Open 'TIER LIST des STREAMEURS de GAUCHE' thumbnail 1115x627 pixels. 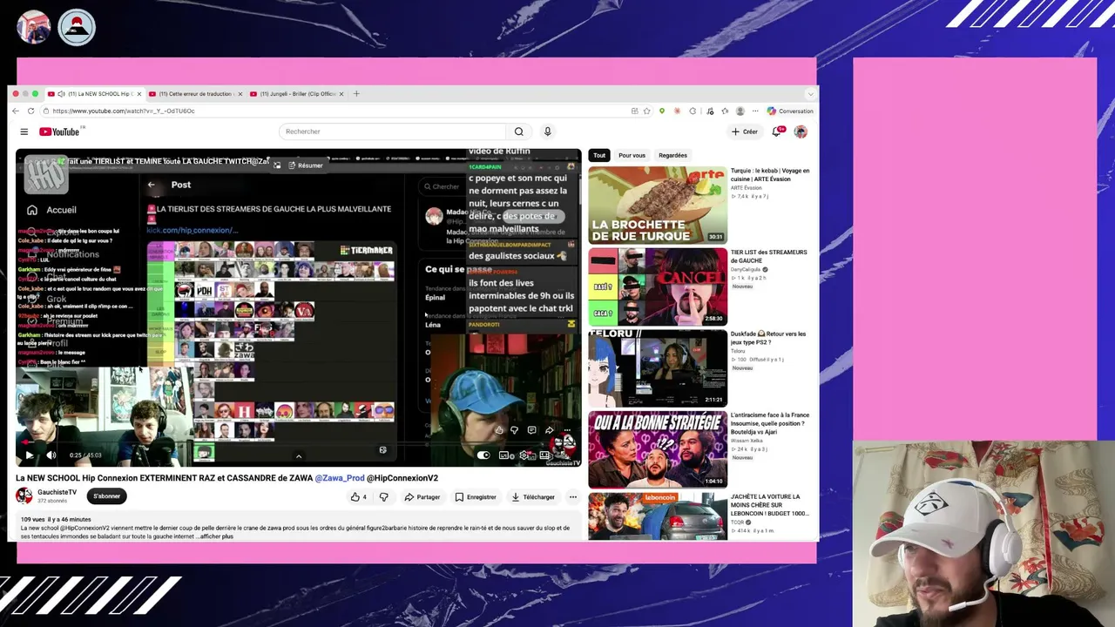point(658,287)
